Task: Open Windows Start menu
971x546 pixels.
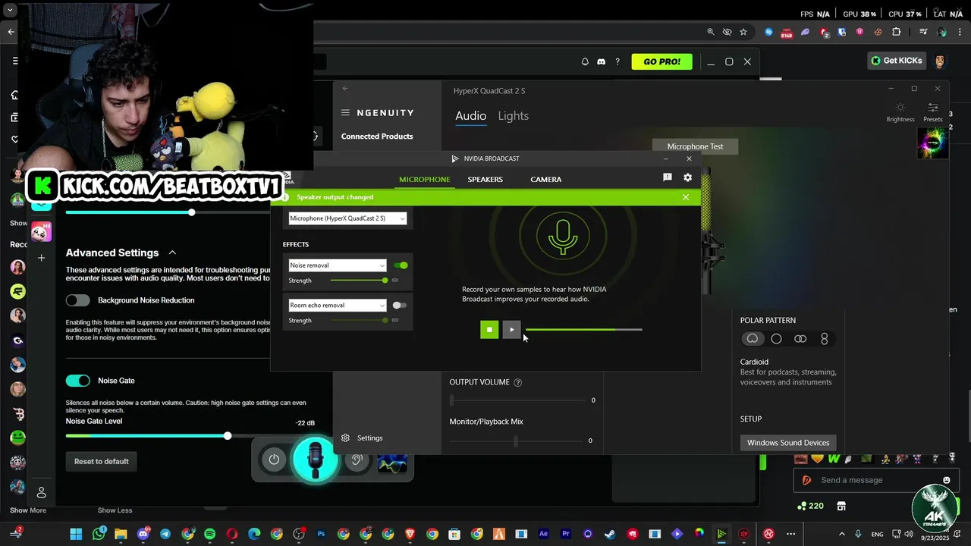Action: point(76,534)
